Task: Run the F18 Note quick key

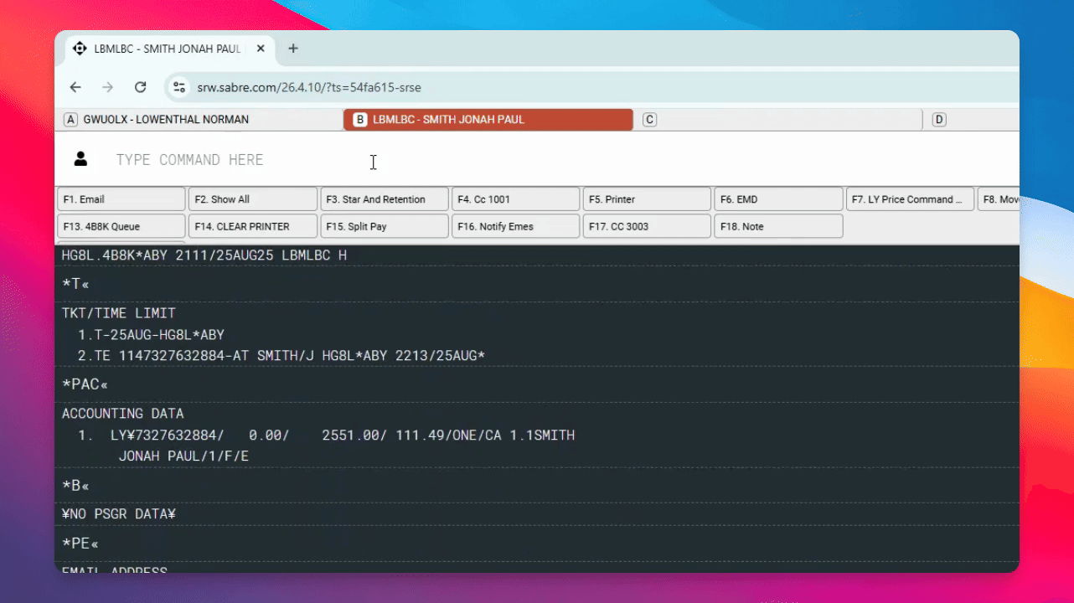Action: [778, 226]
